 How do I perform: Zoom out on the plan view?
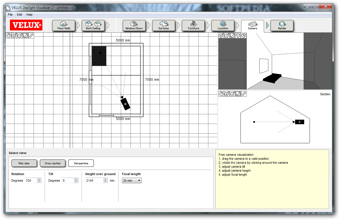pyautogui.click(x=20, y=36)
